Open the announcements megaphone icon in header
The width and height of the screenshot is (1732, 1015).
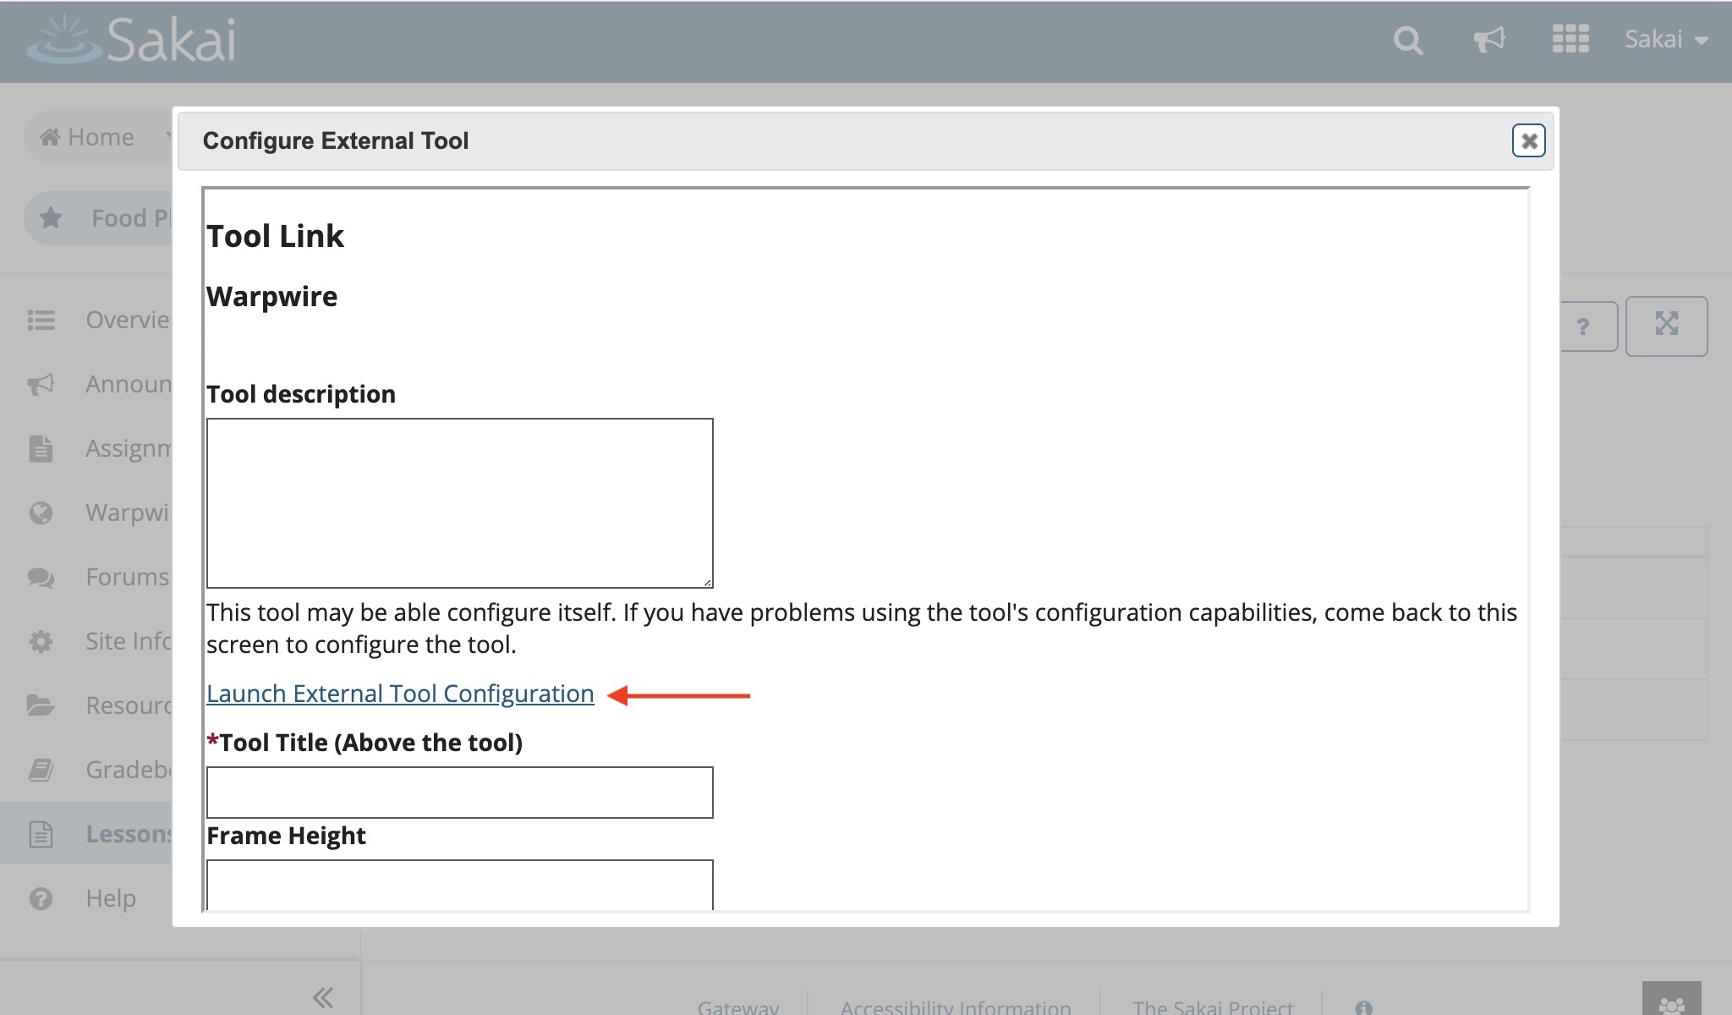click(1488, 40)
